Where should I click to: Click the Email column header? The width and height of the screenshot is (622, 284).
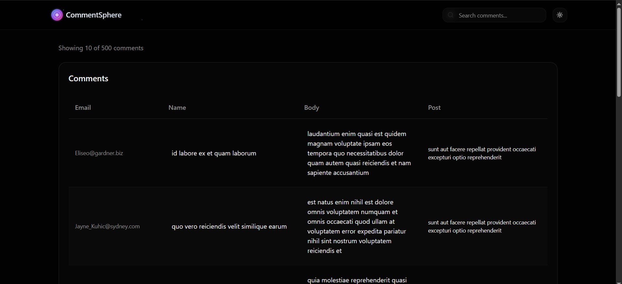[x=83, y=108]
